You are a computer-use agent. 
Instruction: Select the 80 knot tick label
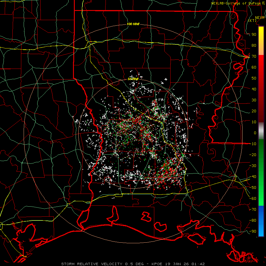click(x=254, y=45)
